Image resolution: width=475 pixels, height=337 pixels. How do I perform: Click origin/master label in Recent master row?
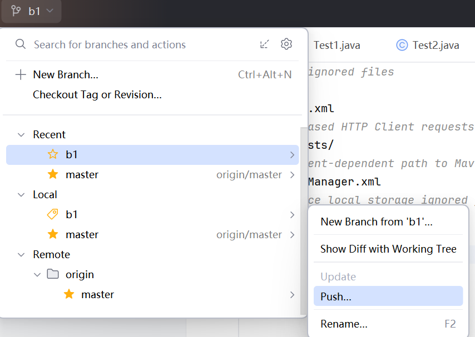tap(249, 174)
